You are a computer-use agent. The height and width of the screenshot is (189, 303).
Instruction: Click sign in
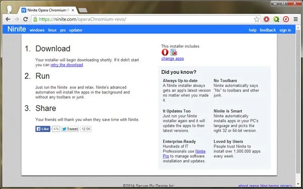[x=285, y=30]
